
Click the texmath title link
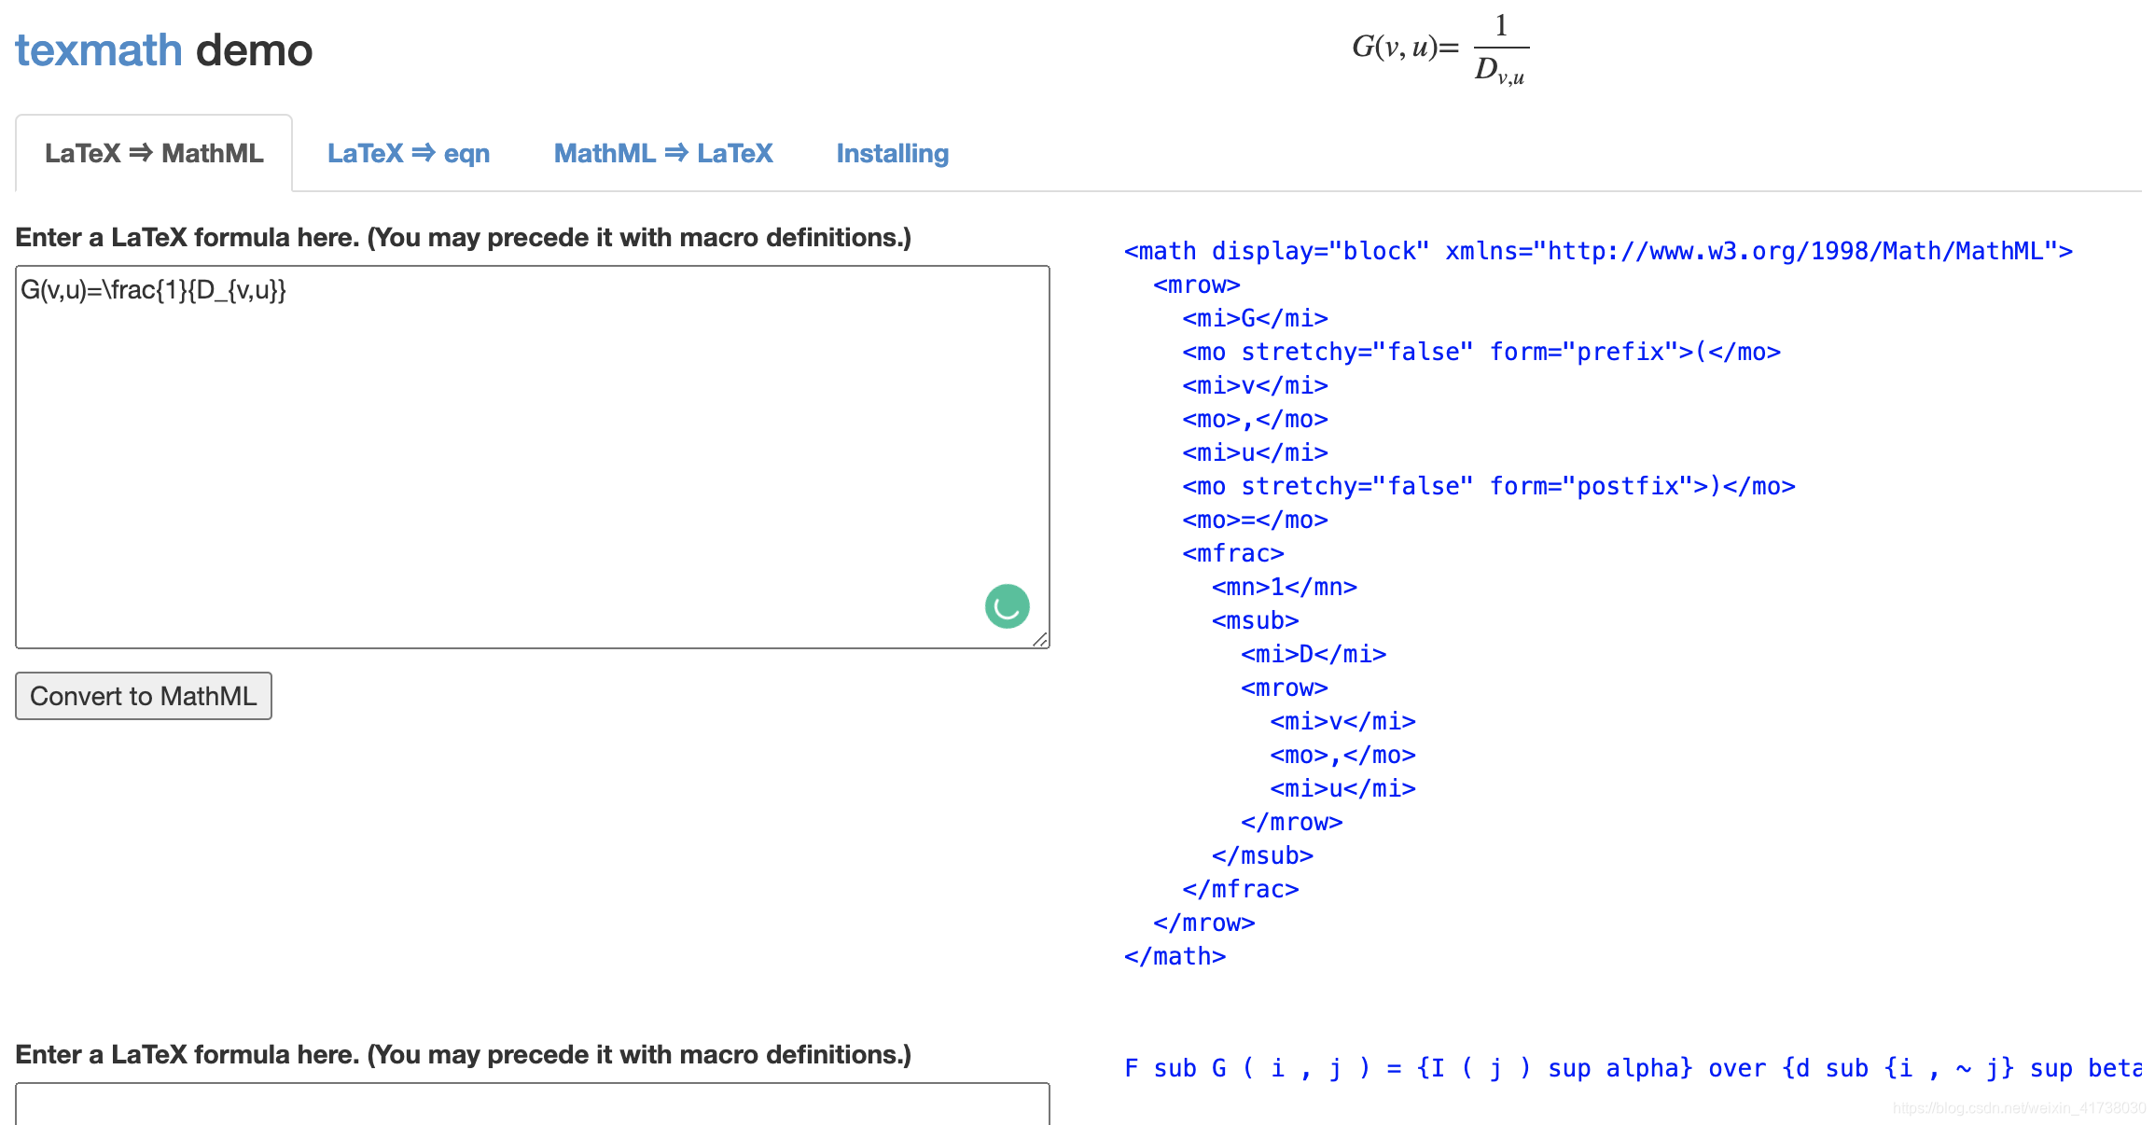point(98,50)
